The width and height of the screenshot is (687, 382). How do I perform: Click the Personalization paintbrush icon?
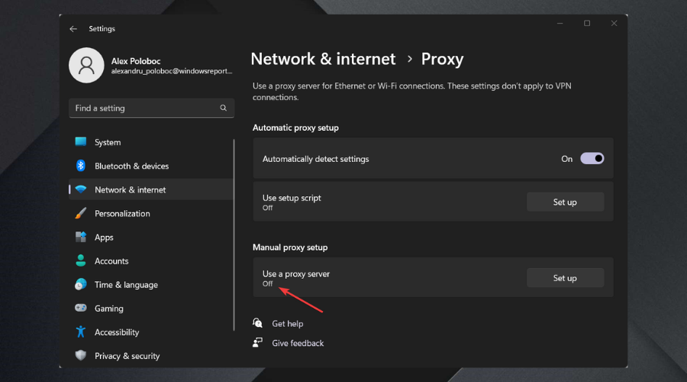(x=81, y=213)
